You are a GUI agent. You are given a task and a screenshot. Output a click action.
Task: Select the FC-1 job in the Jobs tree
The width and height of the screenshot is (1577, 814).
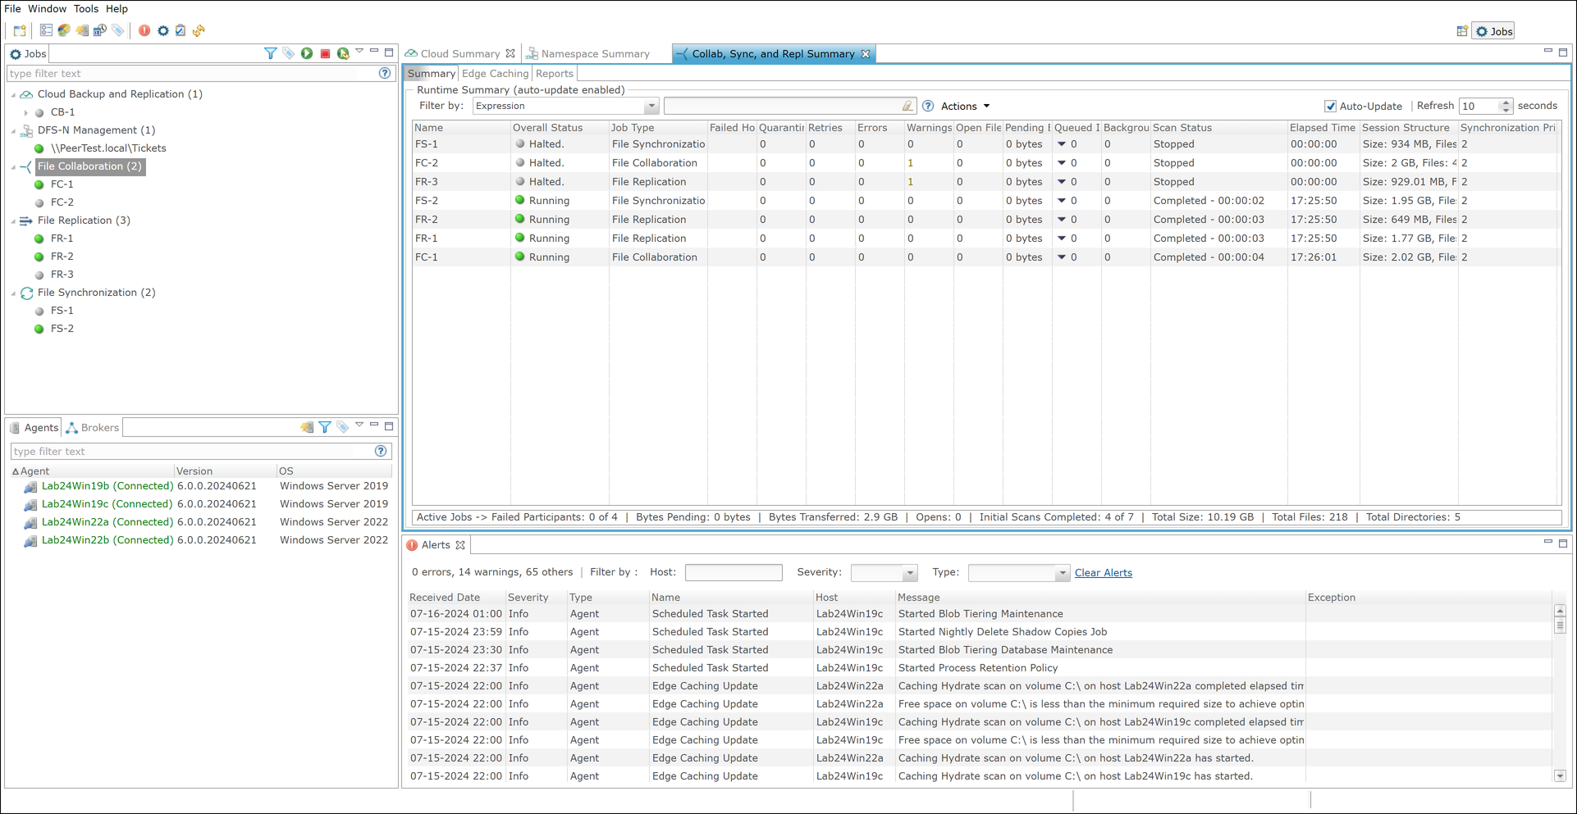pyautogui.click(x=62, y=184)
